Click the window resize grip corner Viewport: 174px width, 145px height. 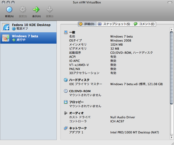(x=172, y=144)
